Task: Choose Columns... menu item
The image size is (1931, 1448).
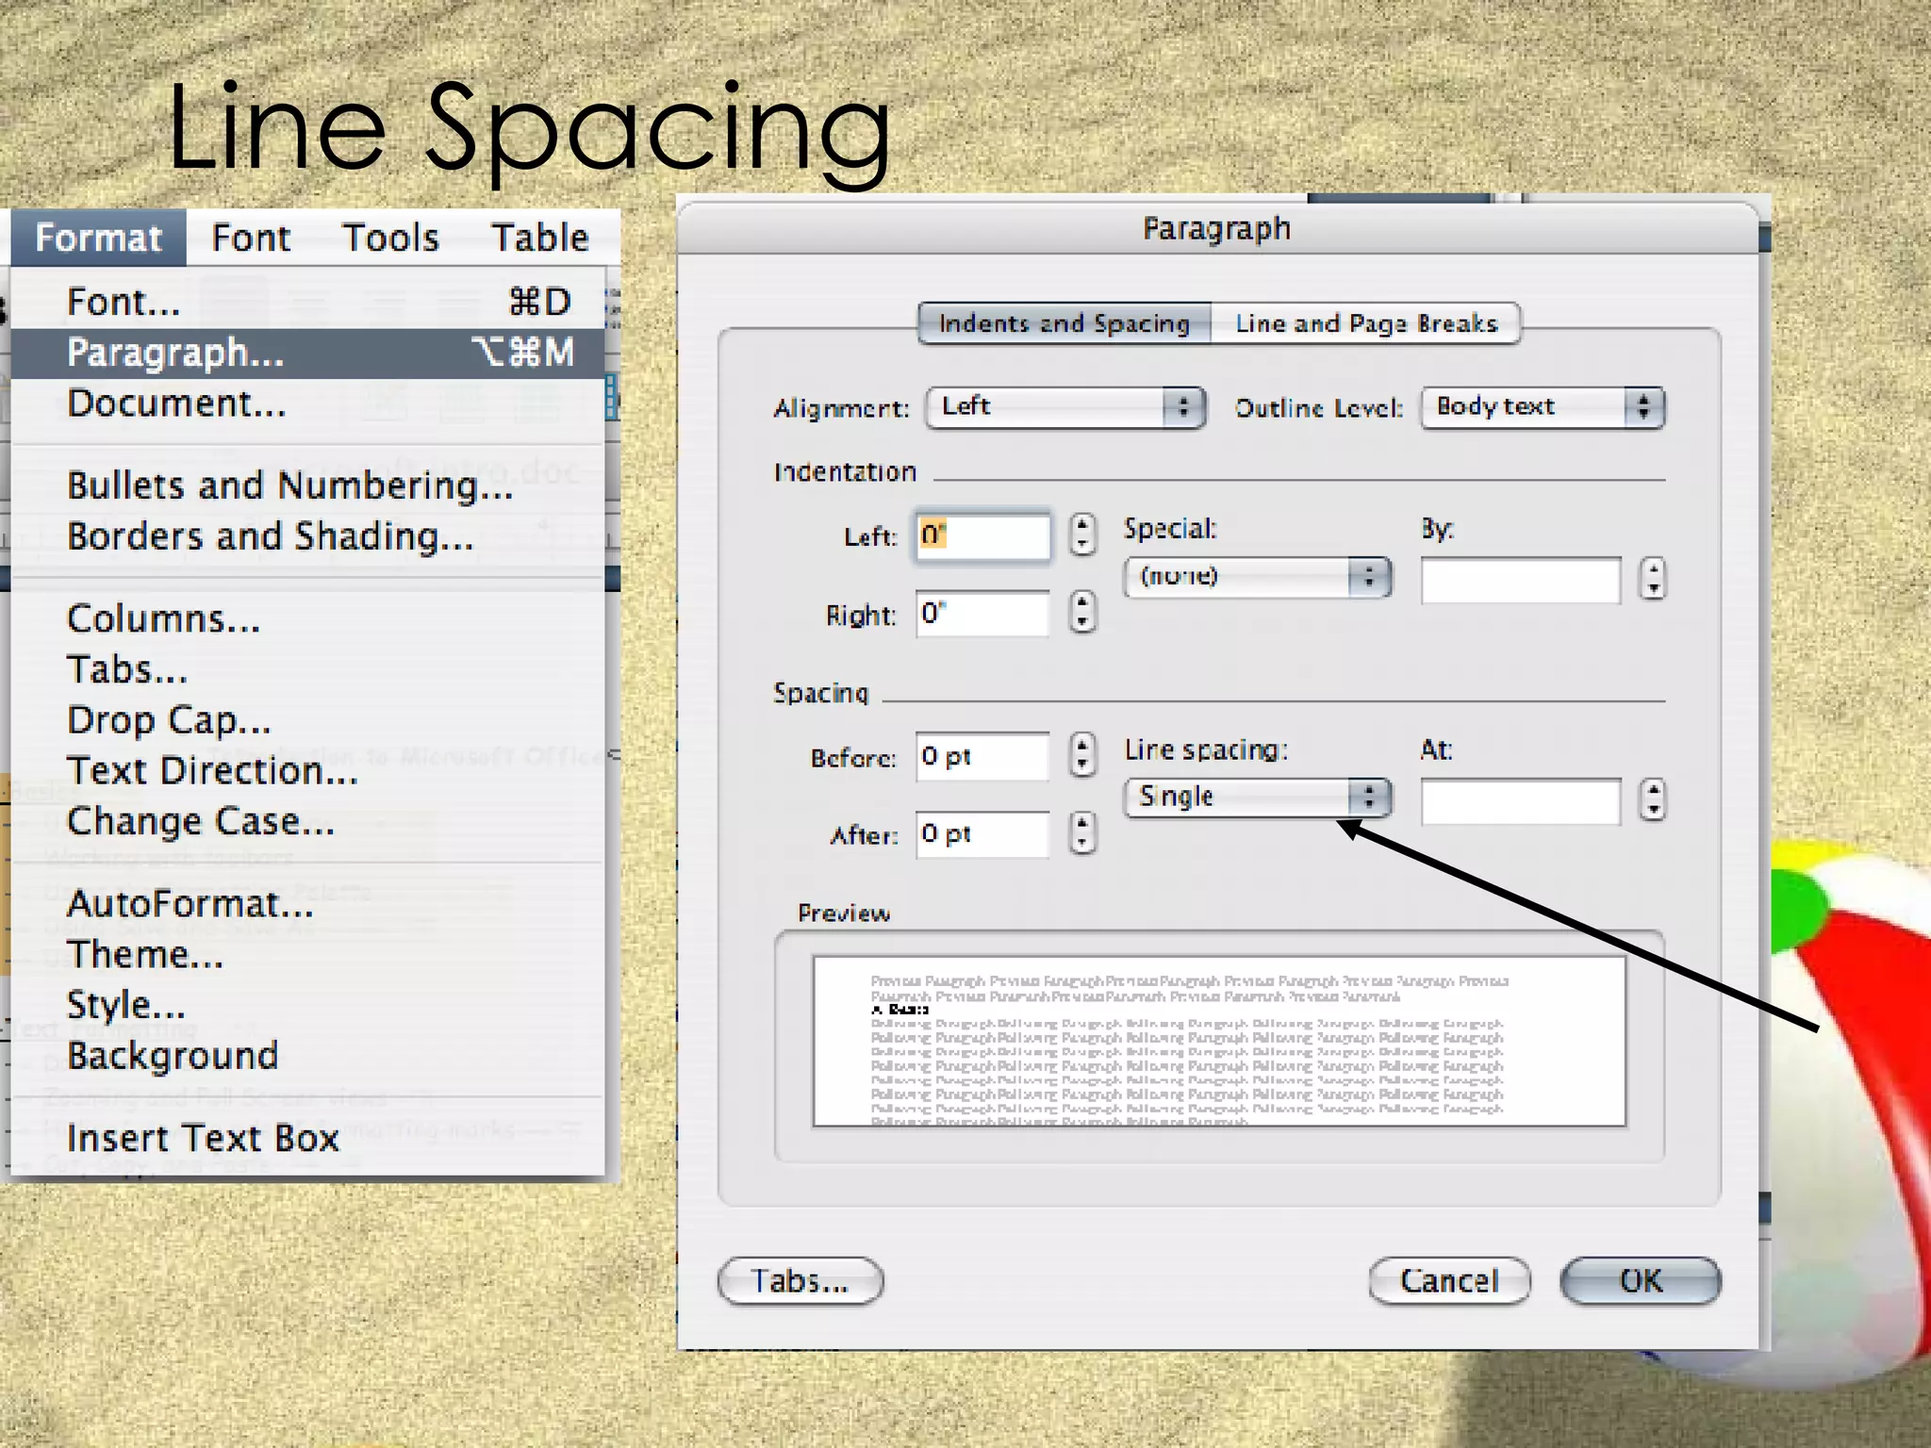Action: click(x=307, y=618)
